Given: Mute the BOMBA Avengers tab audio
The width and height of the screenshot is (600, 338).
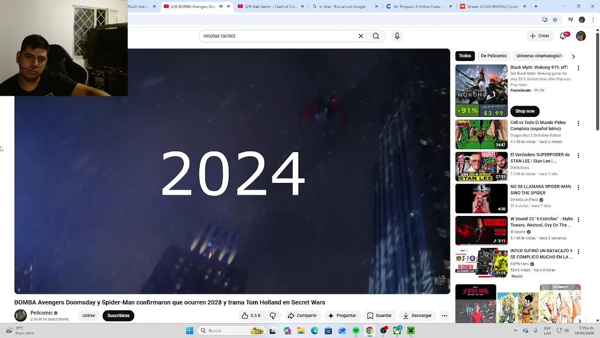Looking at the screenshot, I should tap(221, 7).
